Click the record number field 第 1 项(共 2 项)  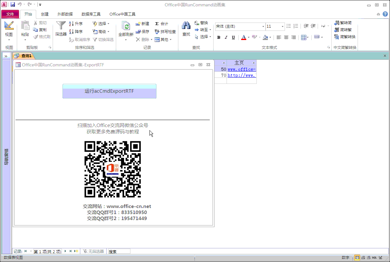(48, 251)
